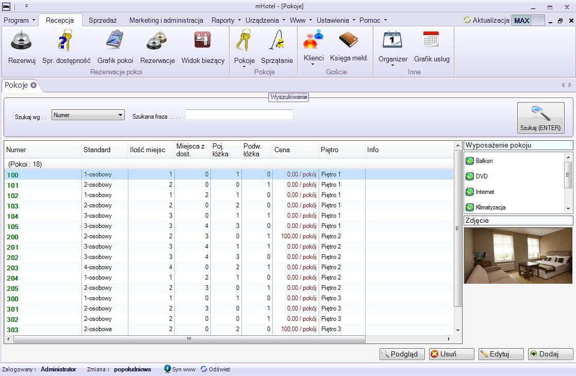Click the Info column header
Image resolution: width=576 pixels, height=376 pixels.
pos(409,150)
